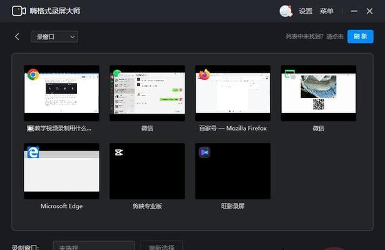Click the 旺影录屏 label text
The image size is (385, 250).
(233, 206)
